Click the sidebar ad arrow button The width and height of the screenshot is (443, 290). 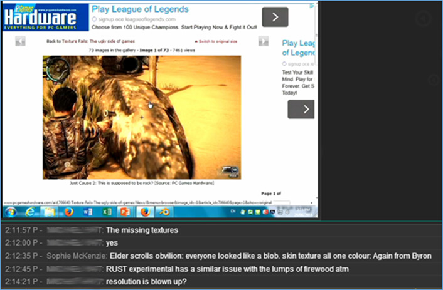click(301, 109)
